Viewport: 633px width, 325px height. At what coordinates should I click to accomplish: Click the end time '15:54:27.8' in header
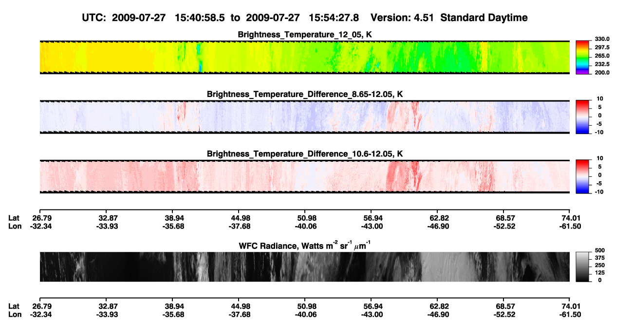tap(334, 18)
